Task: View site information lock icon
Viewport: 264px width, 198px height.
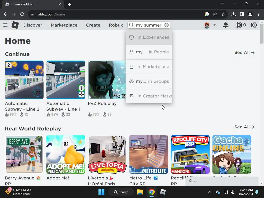Action: (32, 14)
